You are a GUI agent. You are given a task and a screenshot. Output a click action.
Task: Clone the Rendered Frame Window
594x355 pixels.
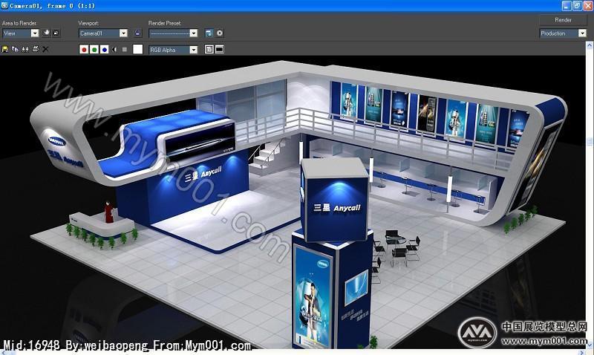point(25,49)
